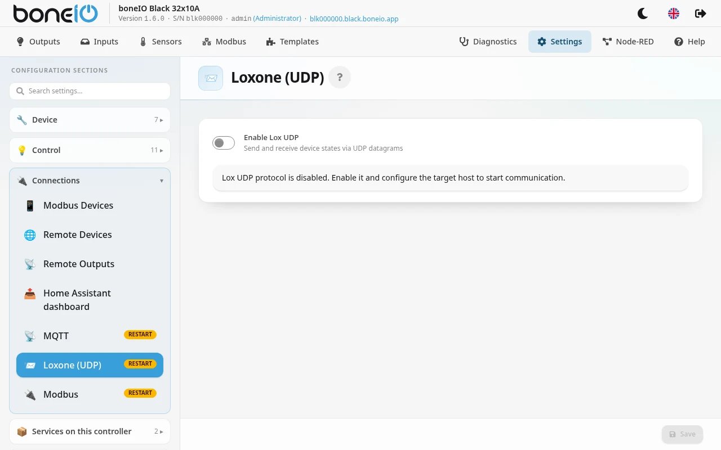The image size is (721, 450).
Task: Expand Services on this controller section
Action: pyautogui.click(x=90, y=431)
